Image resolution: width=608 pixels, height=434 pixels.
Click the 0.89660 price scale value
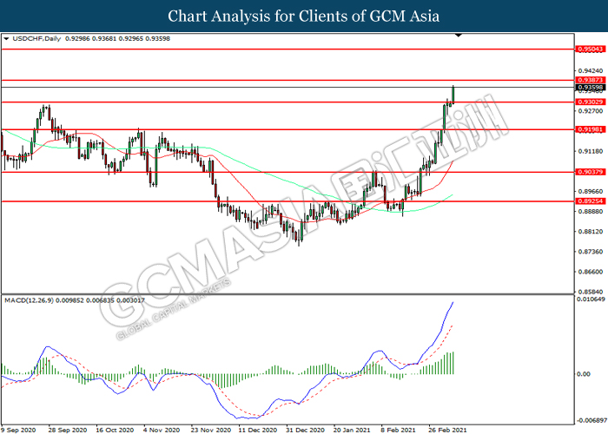(x=591, y=191)
